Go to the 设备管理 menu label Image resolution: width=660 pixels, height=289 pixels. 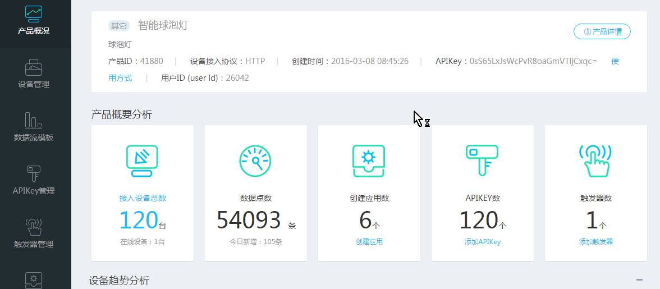coord(33,84)
